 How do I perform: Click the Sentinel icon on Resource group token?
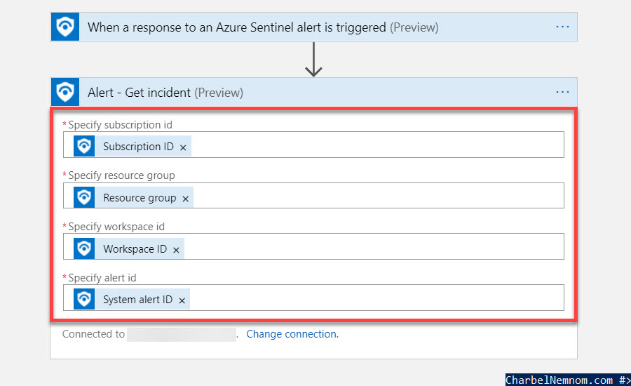pyautogui.click(x=84, y=197)
